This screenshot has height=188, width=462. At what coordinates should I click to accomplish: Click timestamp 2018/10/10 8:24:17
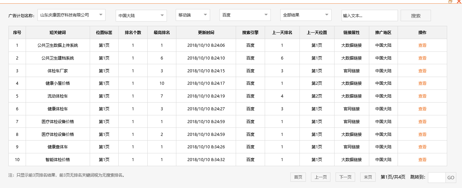pyautogui.click(x=206, y=83)
